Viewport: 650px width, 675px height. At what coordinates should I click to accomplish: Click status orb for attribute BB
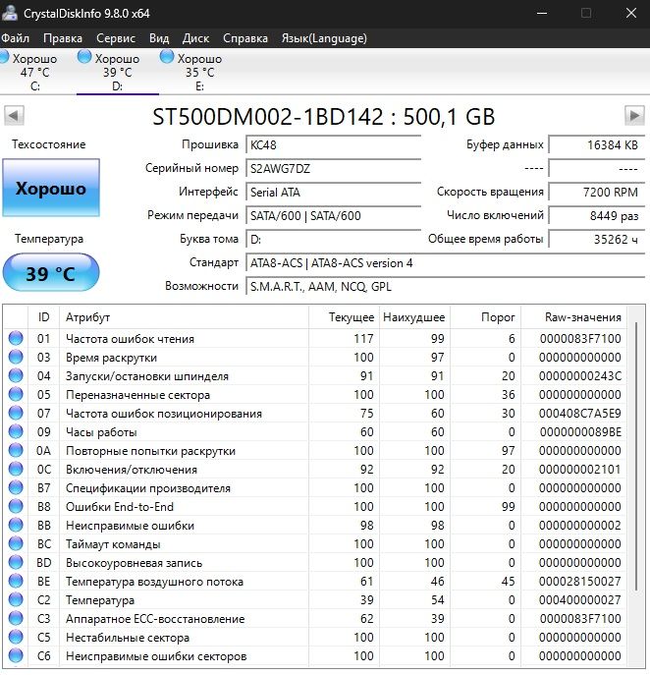16,526
